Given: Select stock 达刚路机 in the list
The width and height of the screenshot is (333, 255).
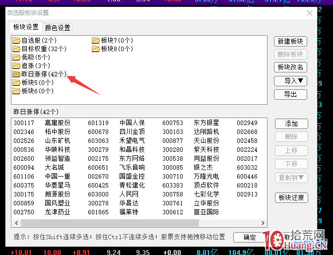Looking at the screenshot, I should coord(206,131).
